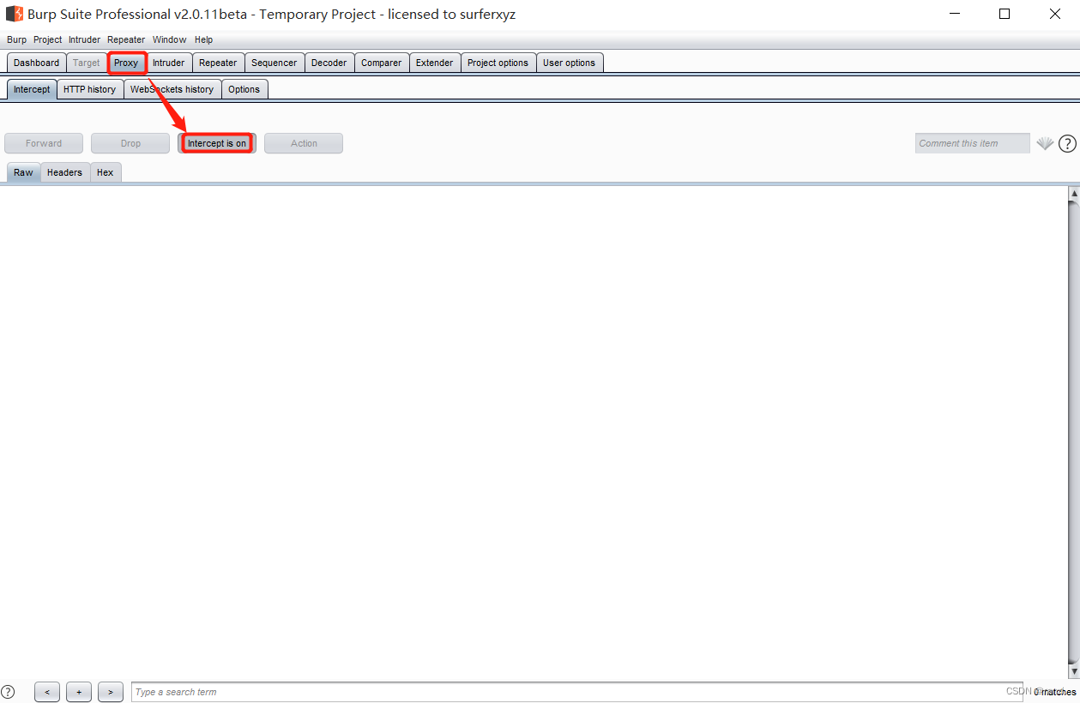Click the Burp Suite logo icon in title bar

click(x=15, y=14)
